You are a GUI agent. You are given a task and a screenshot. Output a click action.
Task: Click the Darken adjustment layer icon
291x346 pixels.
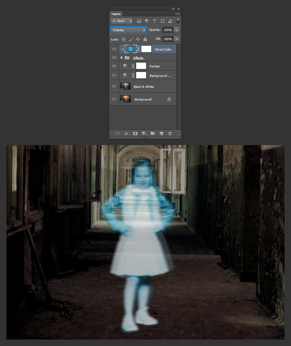tap(125, 66)
